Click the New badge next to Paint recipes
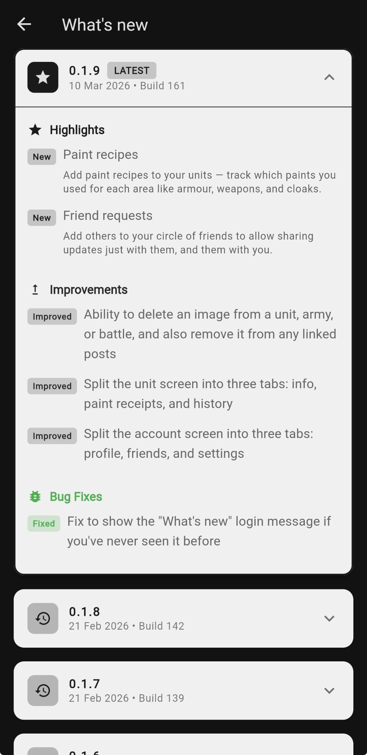The image size is (367, 755). (x=42, y=157)
